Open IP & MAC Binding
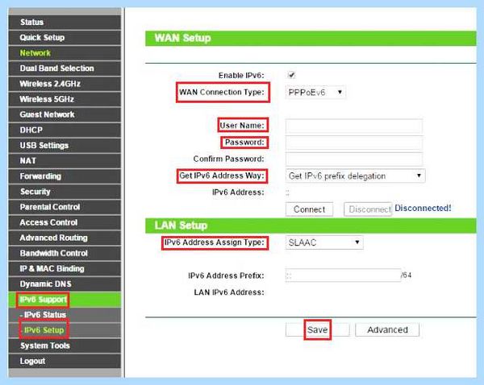Viewport: 484px width, 385px height. click(65, 269)
